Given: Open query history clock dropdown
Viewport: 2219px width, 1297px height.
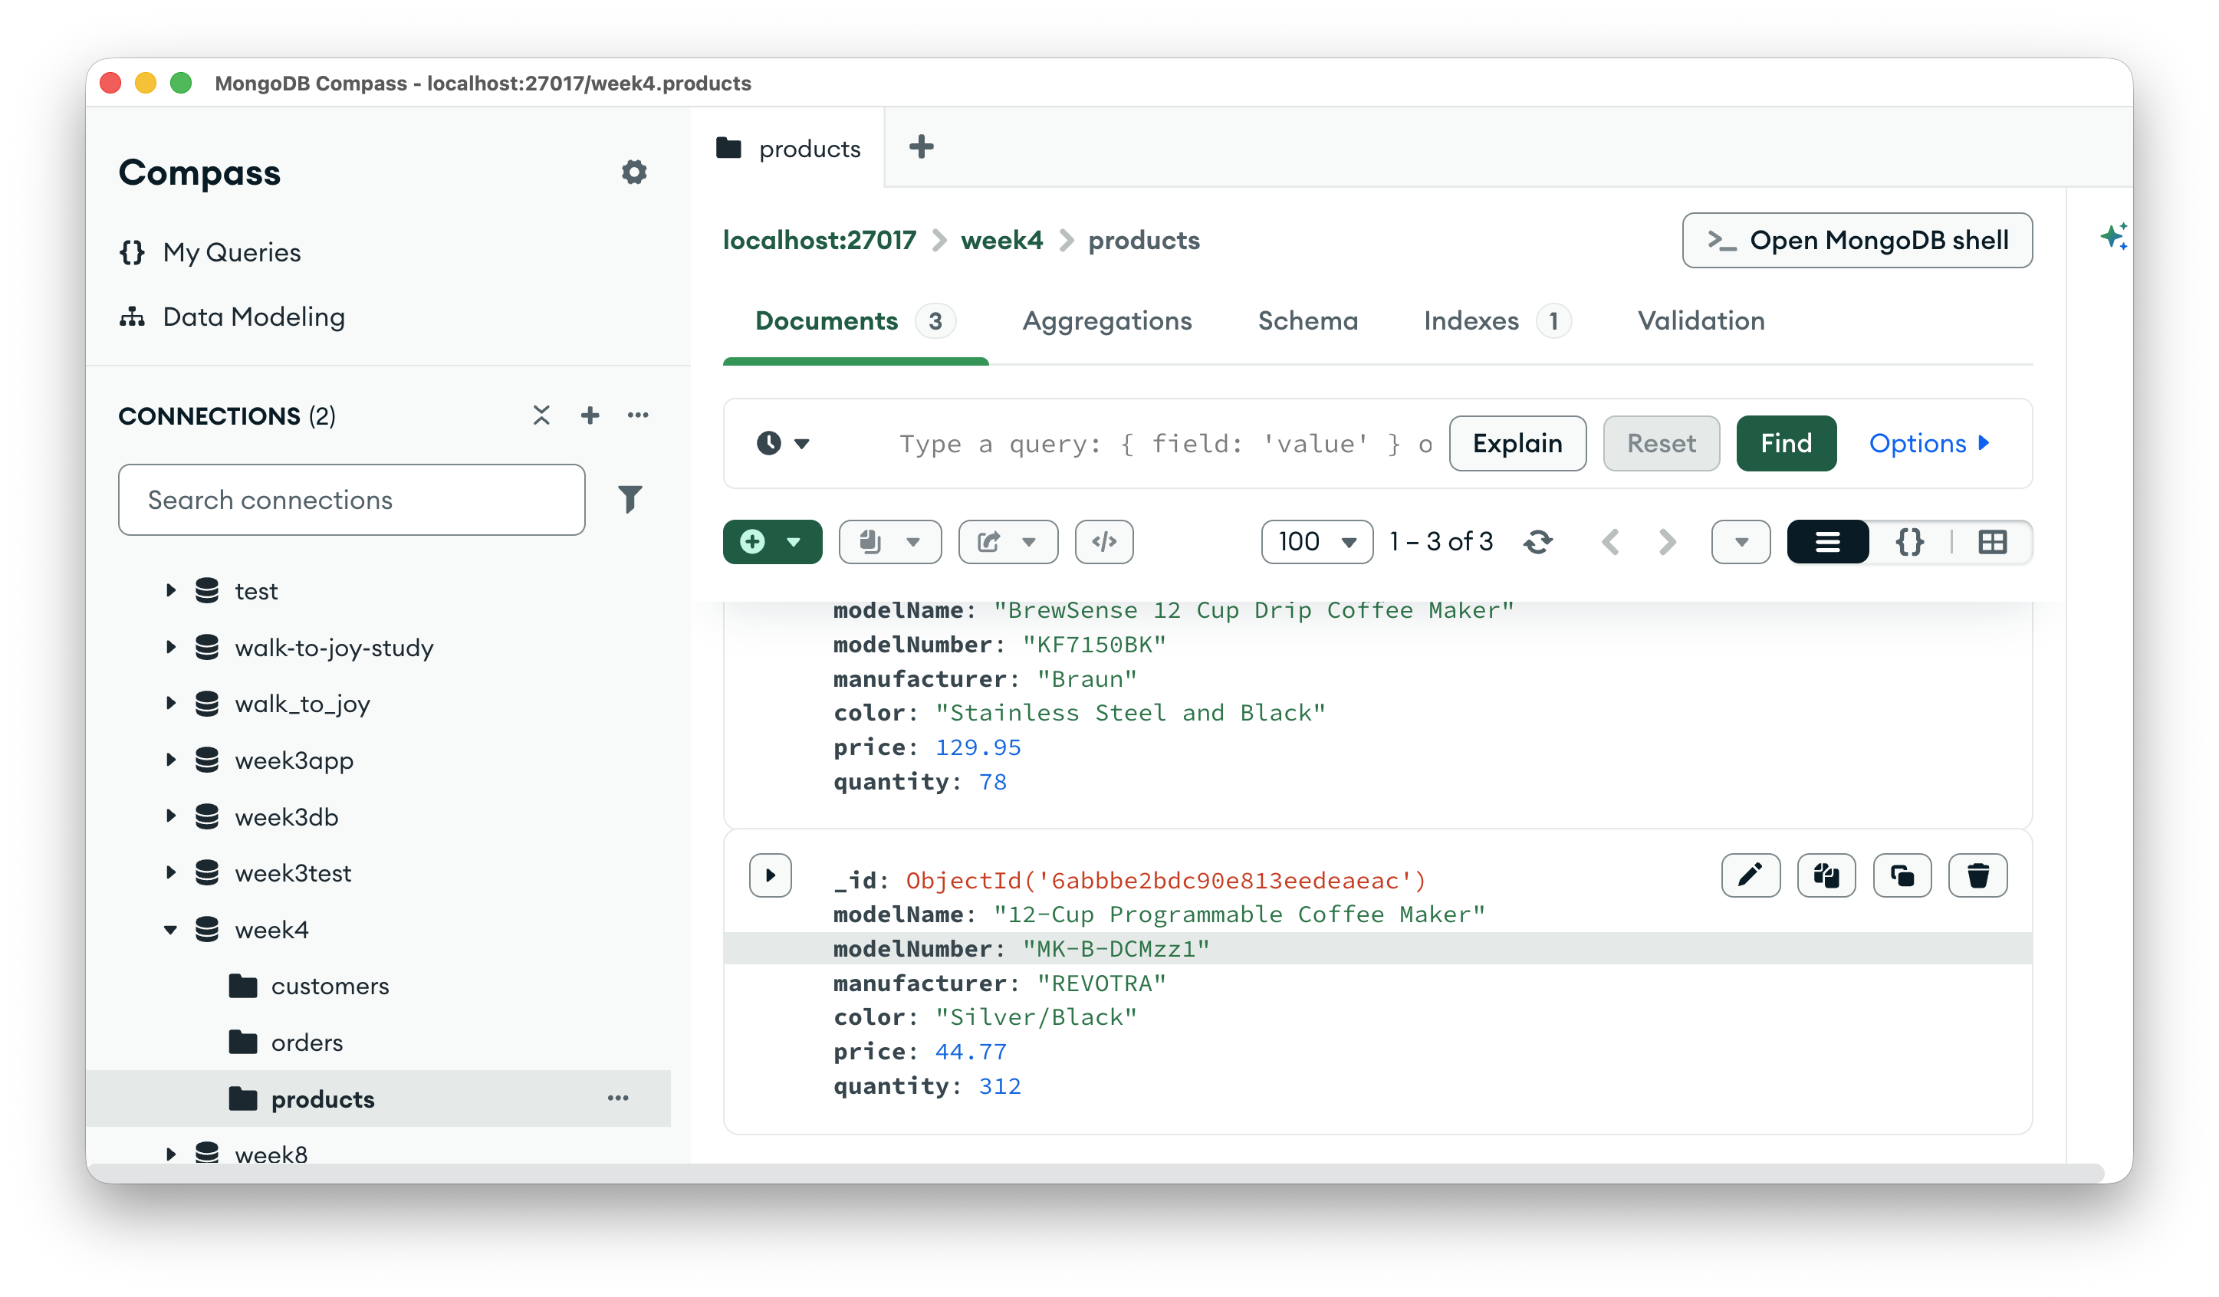Looking at the screenshot, I should [x=783, y=443].
